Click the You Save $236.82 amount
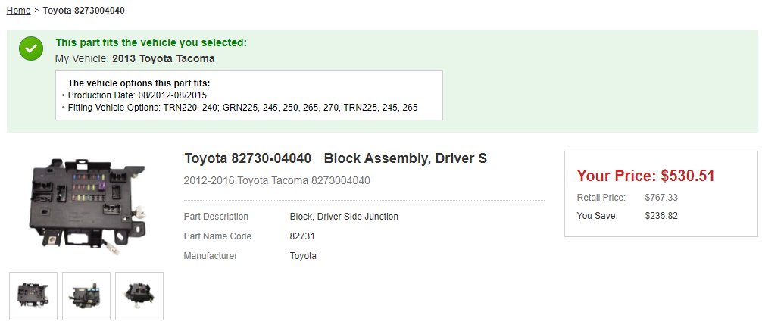762x331 pixels. click(x=661, y=216)
